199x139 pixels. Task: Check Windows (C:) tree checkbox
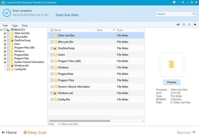pyautogui.click(x=5, y=29)
